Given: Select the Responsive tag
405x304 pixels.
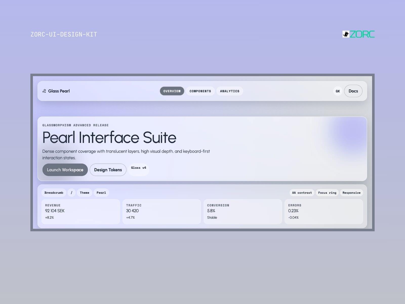Looking at the screenshot, I should pyautogui.click(x=352, y=193).
